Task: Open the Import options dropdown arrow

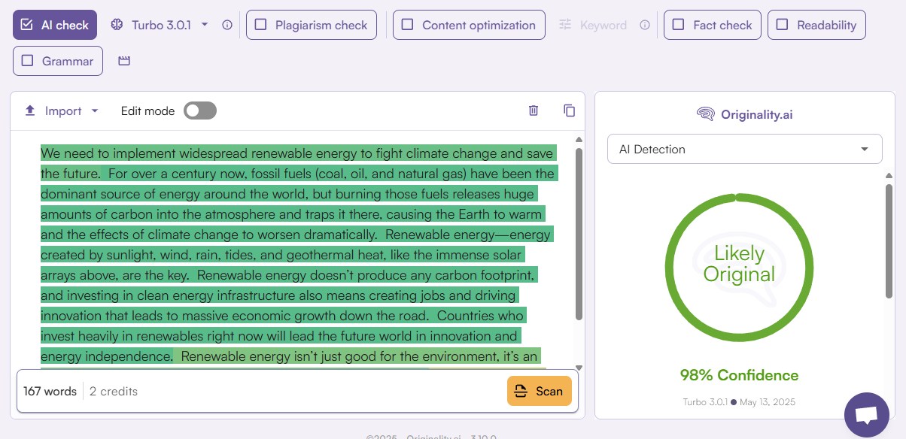Action: pyautogui.click(x=95, y=110)
